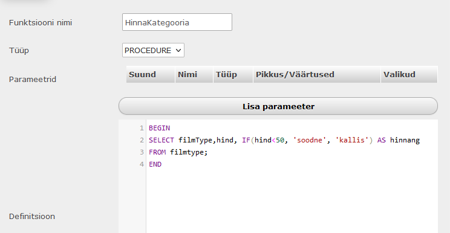
Task: Click the Pikkus/Väärtused column header
Action: pos(317,74)
